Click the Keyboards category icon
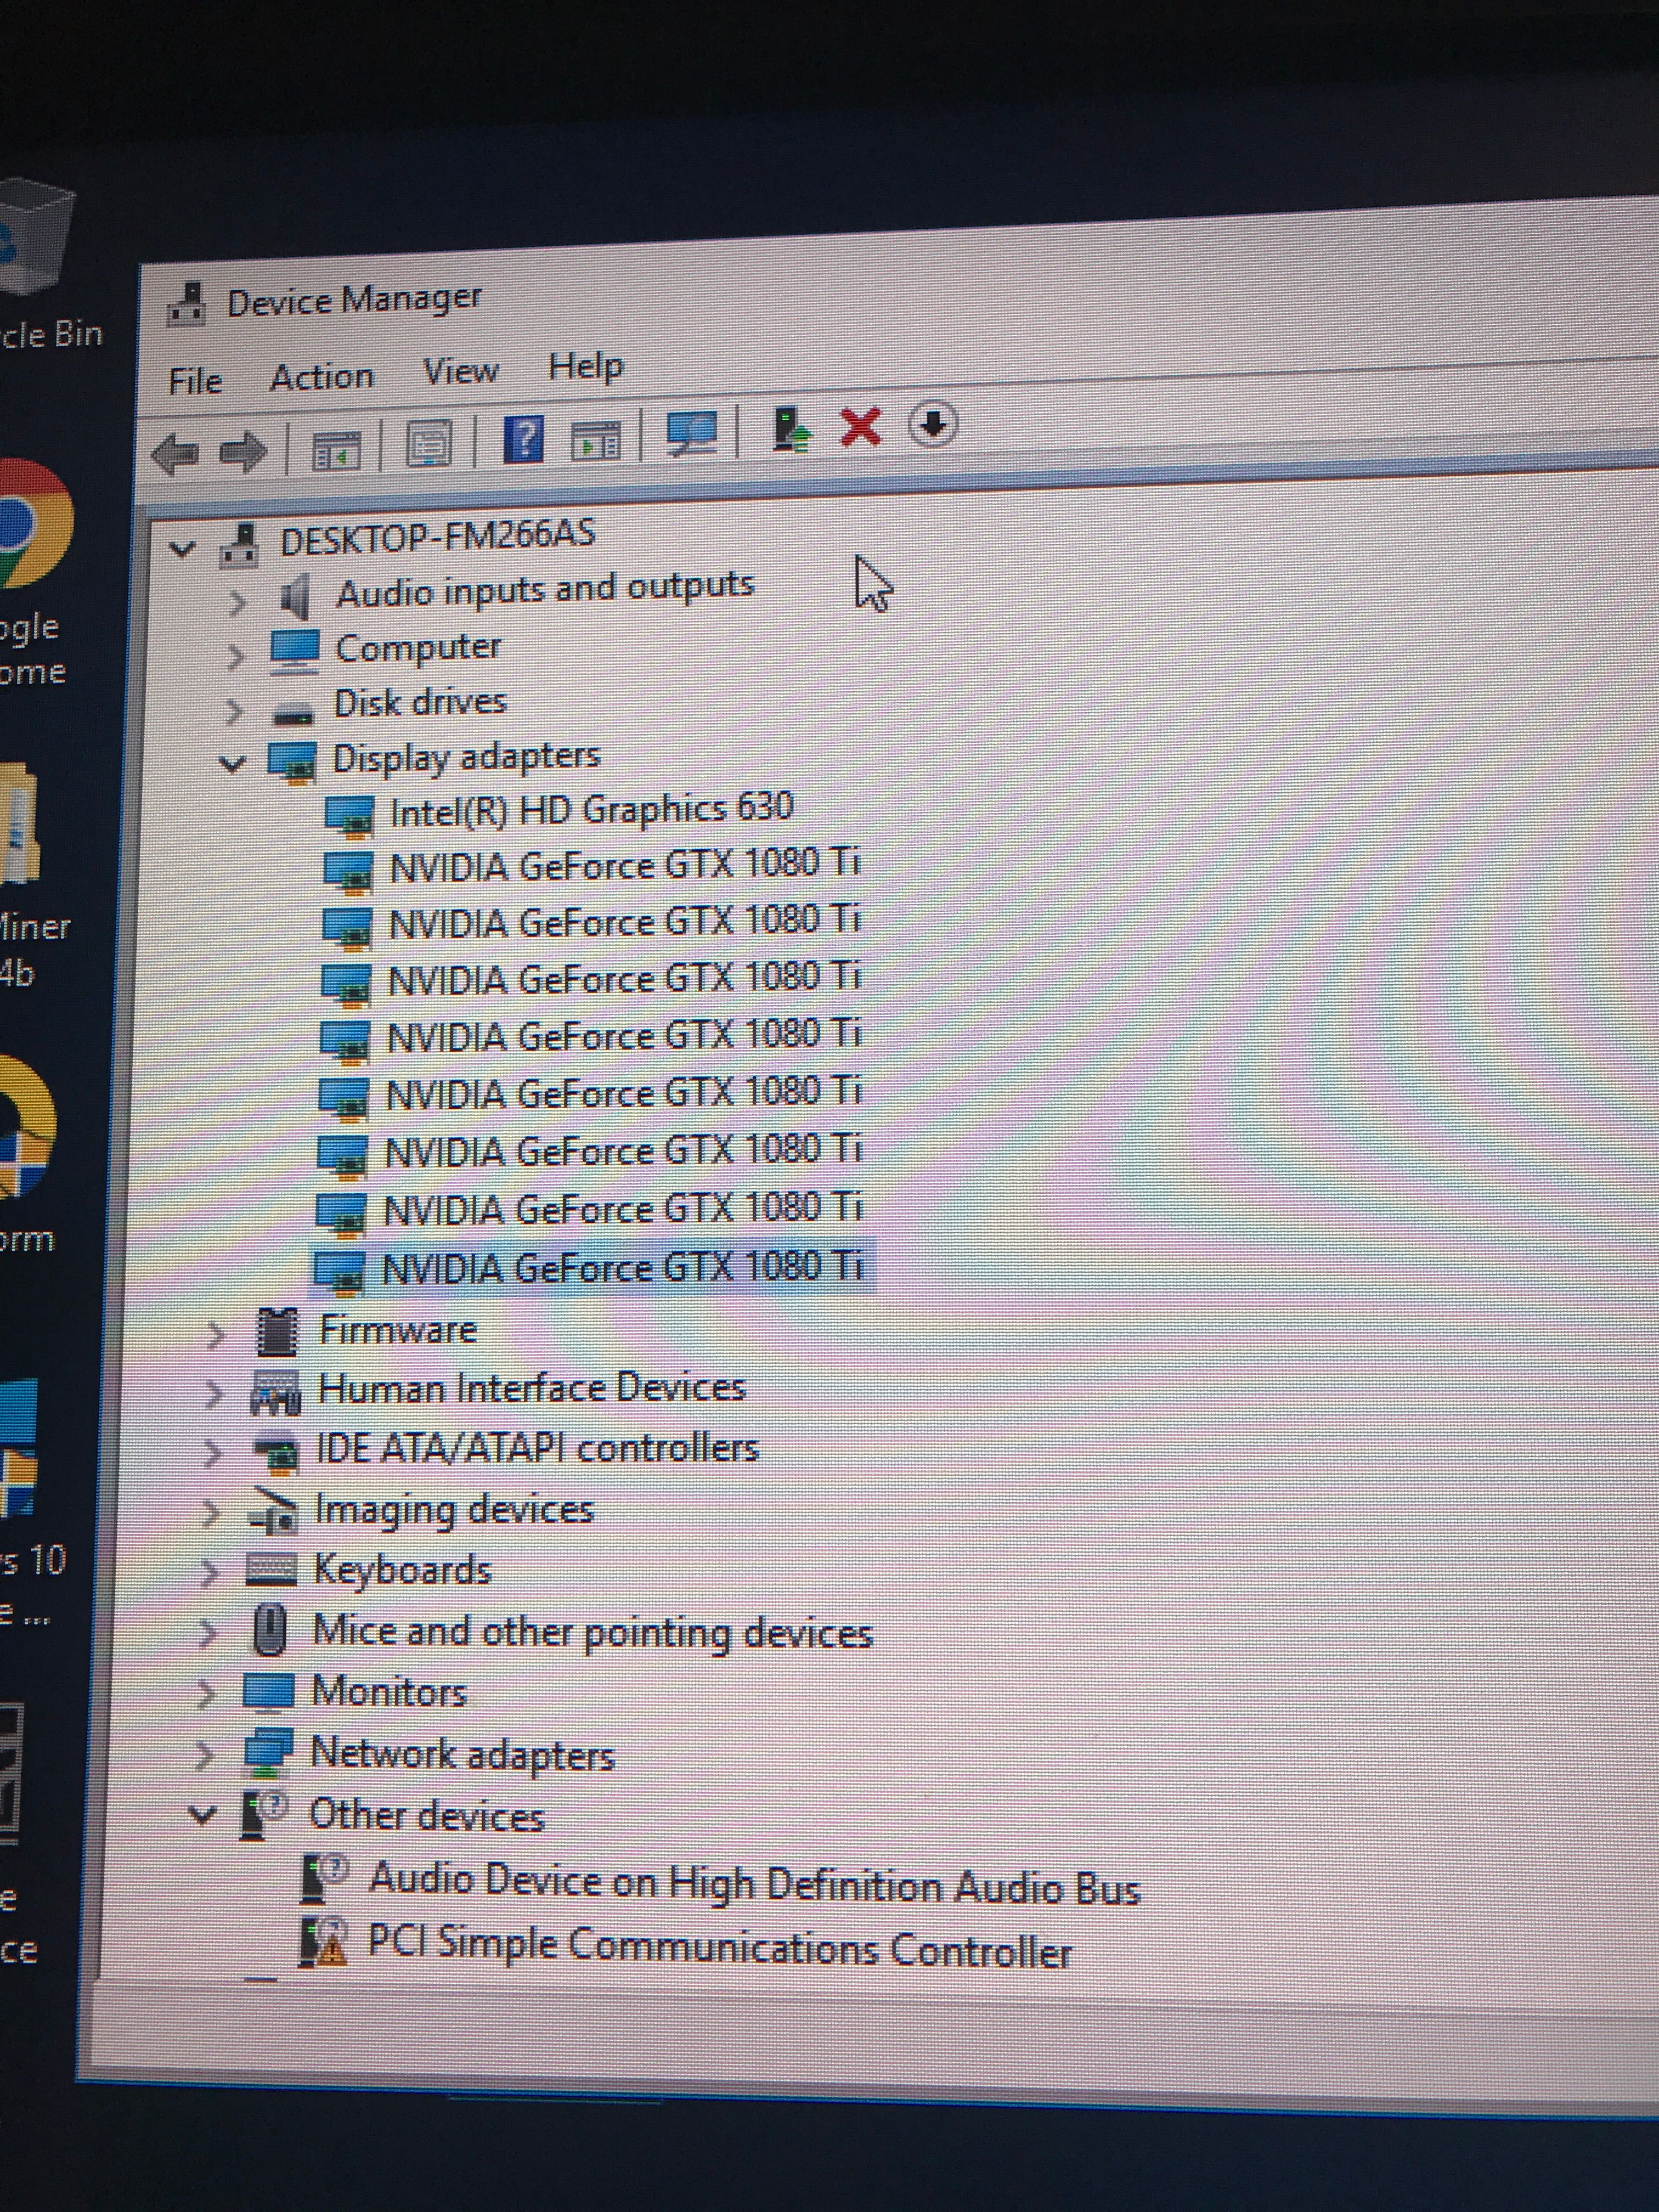1659x2212 pixels. (x=271, y=1570)
